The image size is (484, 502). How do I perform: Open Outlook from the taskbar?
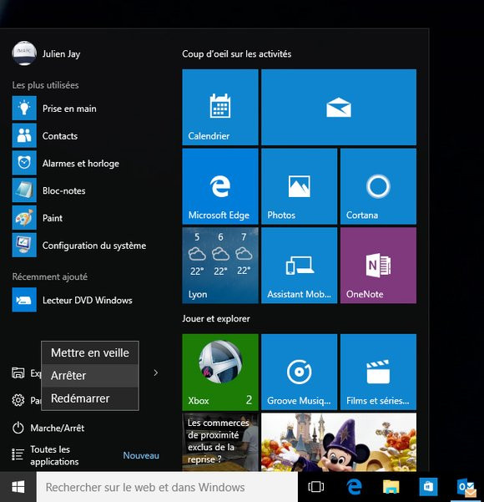coord(466,488)
